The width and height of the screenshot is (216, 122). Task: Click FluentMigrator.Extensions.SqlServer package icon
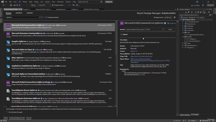(8, 99)
